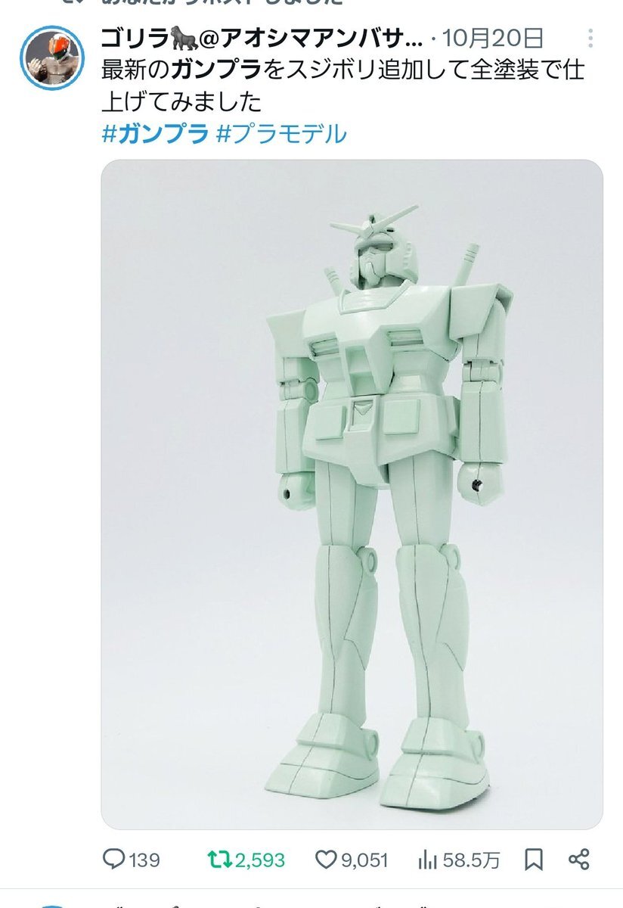Screen dimensions: 623x908
Task: Like the post with the heart icon
Action: pyautogui.click(x=324, y=860)
